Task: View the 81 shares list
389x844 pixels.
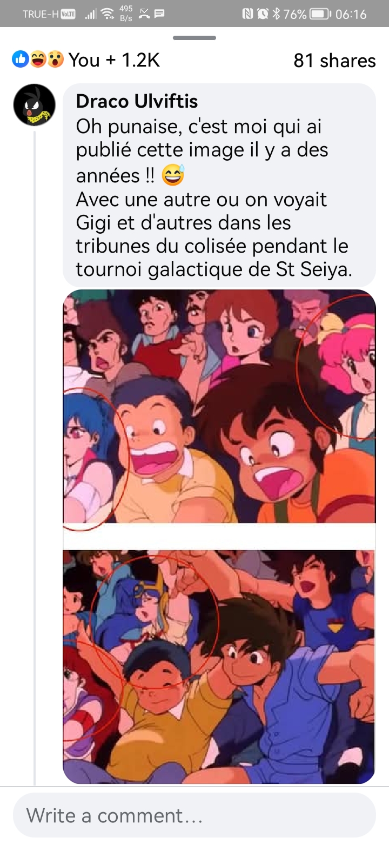Action: [x=334, y=60]
